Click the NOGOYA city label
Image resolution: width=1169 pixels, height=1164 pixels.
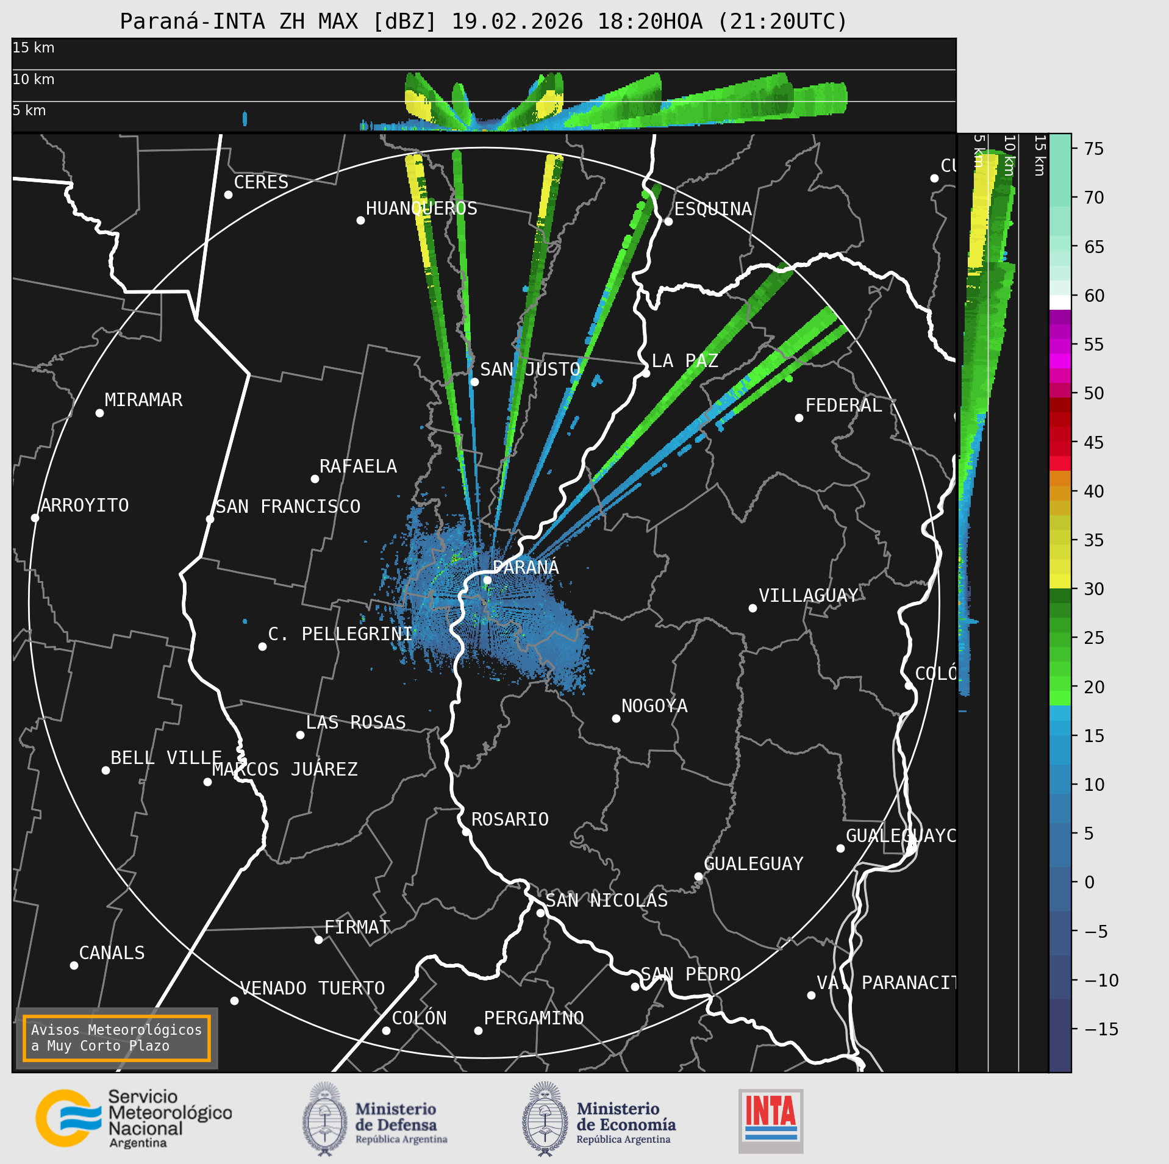click(x=654, y=706)
